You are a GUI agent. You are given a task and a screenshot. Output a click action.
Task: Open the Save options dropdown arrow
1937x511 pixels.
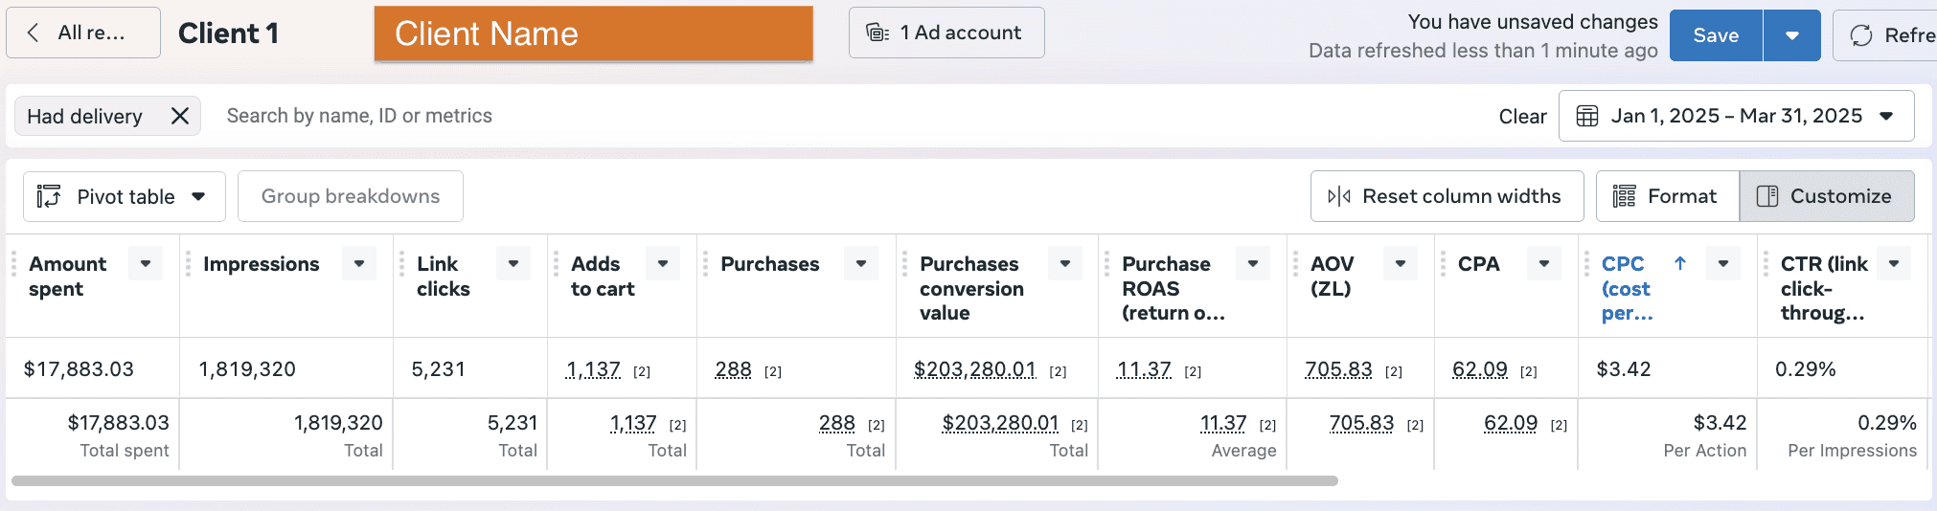(1791, 35)
